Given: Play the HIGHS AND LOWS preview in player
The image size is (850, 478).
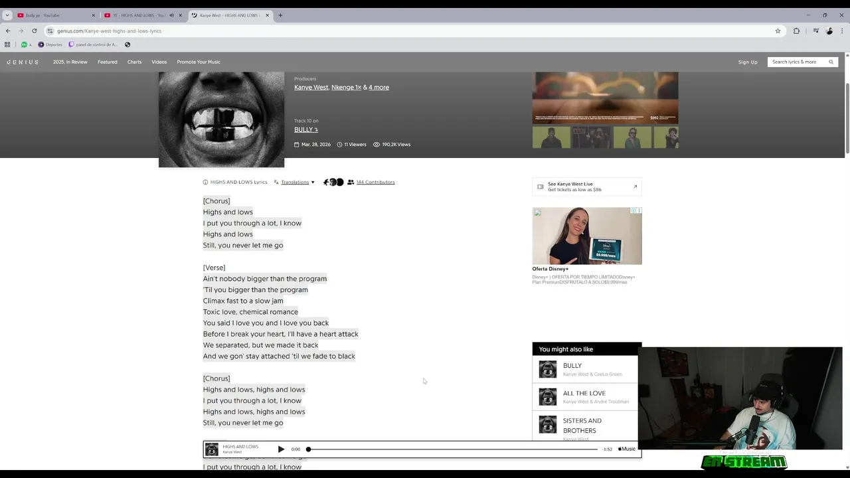Looking at the screenshot, I should (281, 449).
